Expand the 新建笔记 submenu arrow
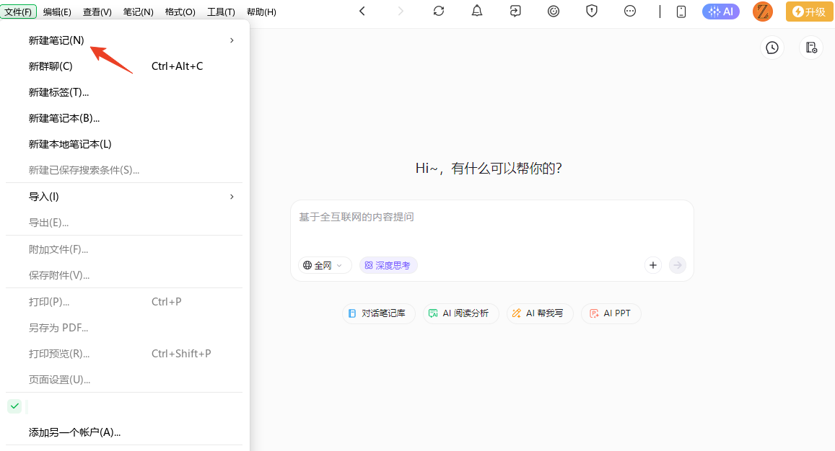Image resolution: width=835 pixels, height=451 pixels. pyautogui.click(x=232, y=40)
